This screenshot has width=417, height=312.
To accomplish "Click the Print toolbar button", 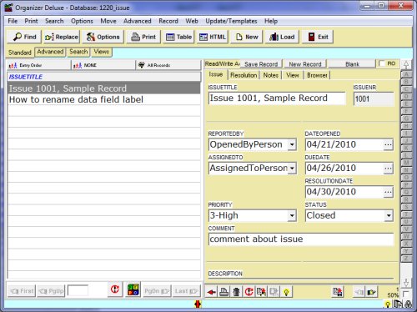I will coord(143,37).
